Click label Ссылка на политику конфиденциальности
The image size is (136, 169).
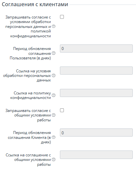(x=30, y=95)
